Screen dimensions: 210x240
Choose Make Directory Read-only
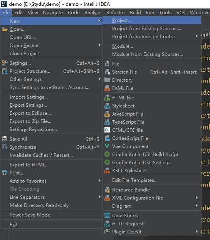click(x=51, y=205)
